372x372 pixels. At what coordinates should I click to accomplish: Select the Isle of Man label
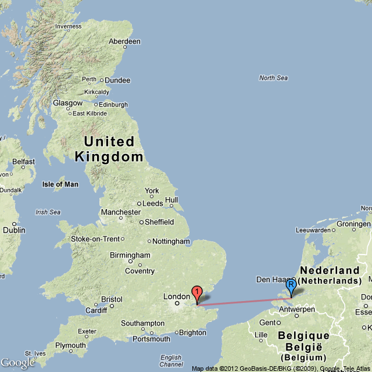(60, 184)
